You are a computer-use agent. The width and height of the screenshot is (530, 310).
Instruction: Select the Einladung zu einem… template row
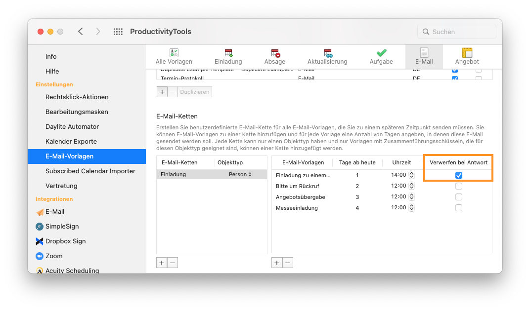tap(382, 175)
